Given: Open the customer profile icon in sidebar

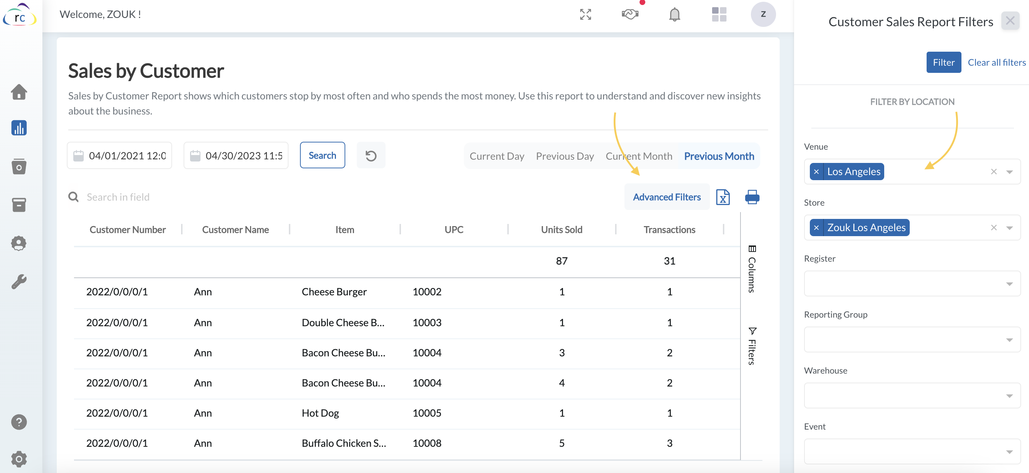Looking at the screenshot, I should 19,243.
